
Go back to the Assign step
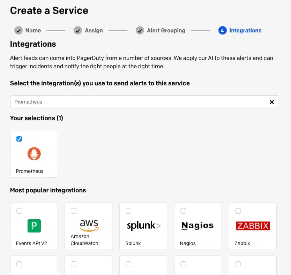click(x=94, y=30)
